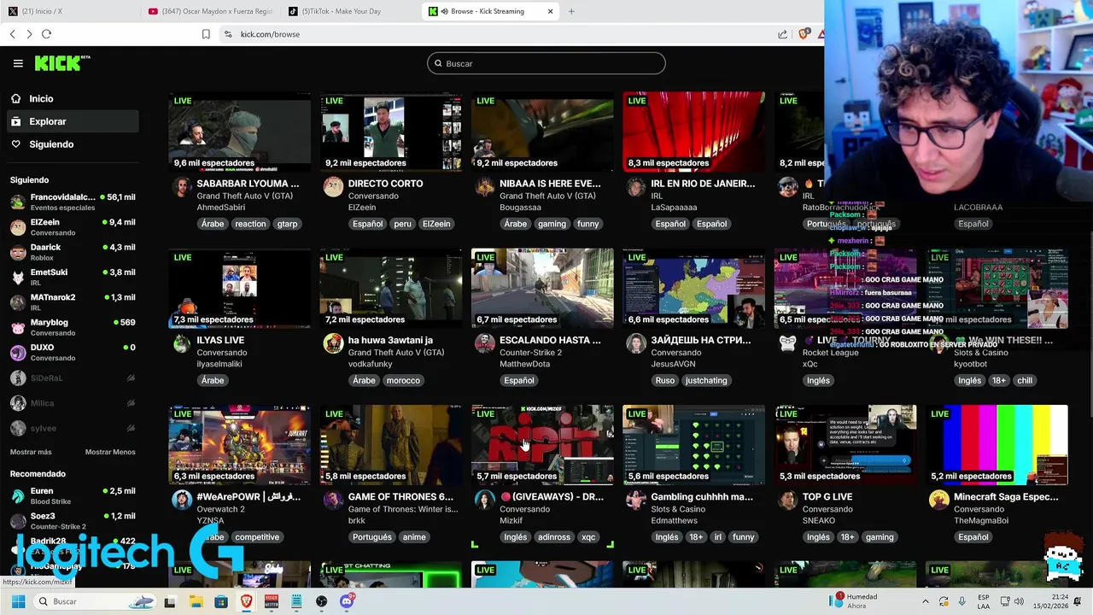Select the justchating tag
The image size is (1093, 615).
(x=706, y=380)
